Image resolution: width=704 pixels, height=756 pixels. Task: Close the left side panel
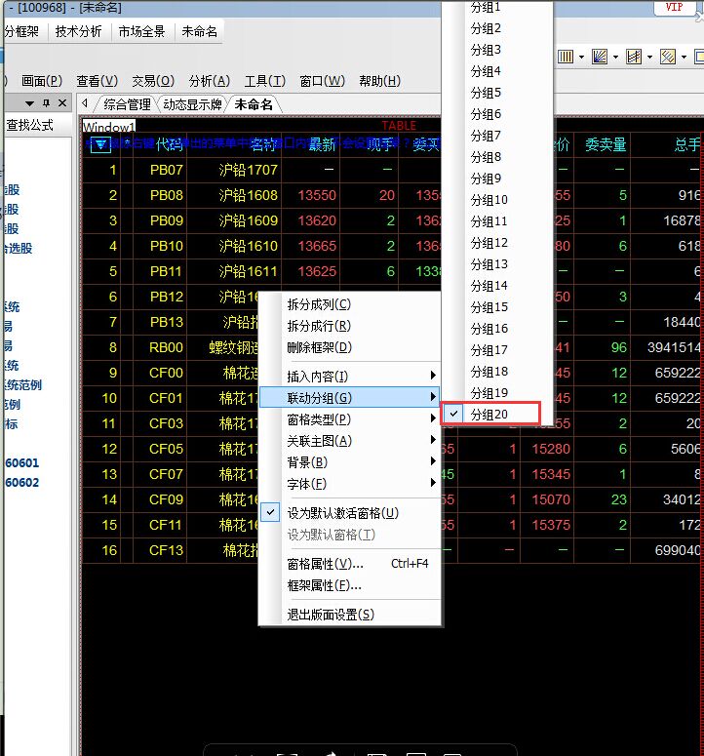click(61, 103)
